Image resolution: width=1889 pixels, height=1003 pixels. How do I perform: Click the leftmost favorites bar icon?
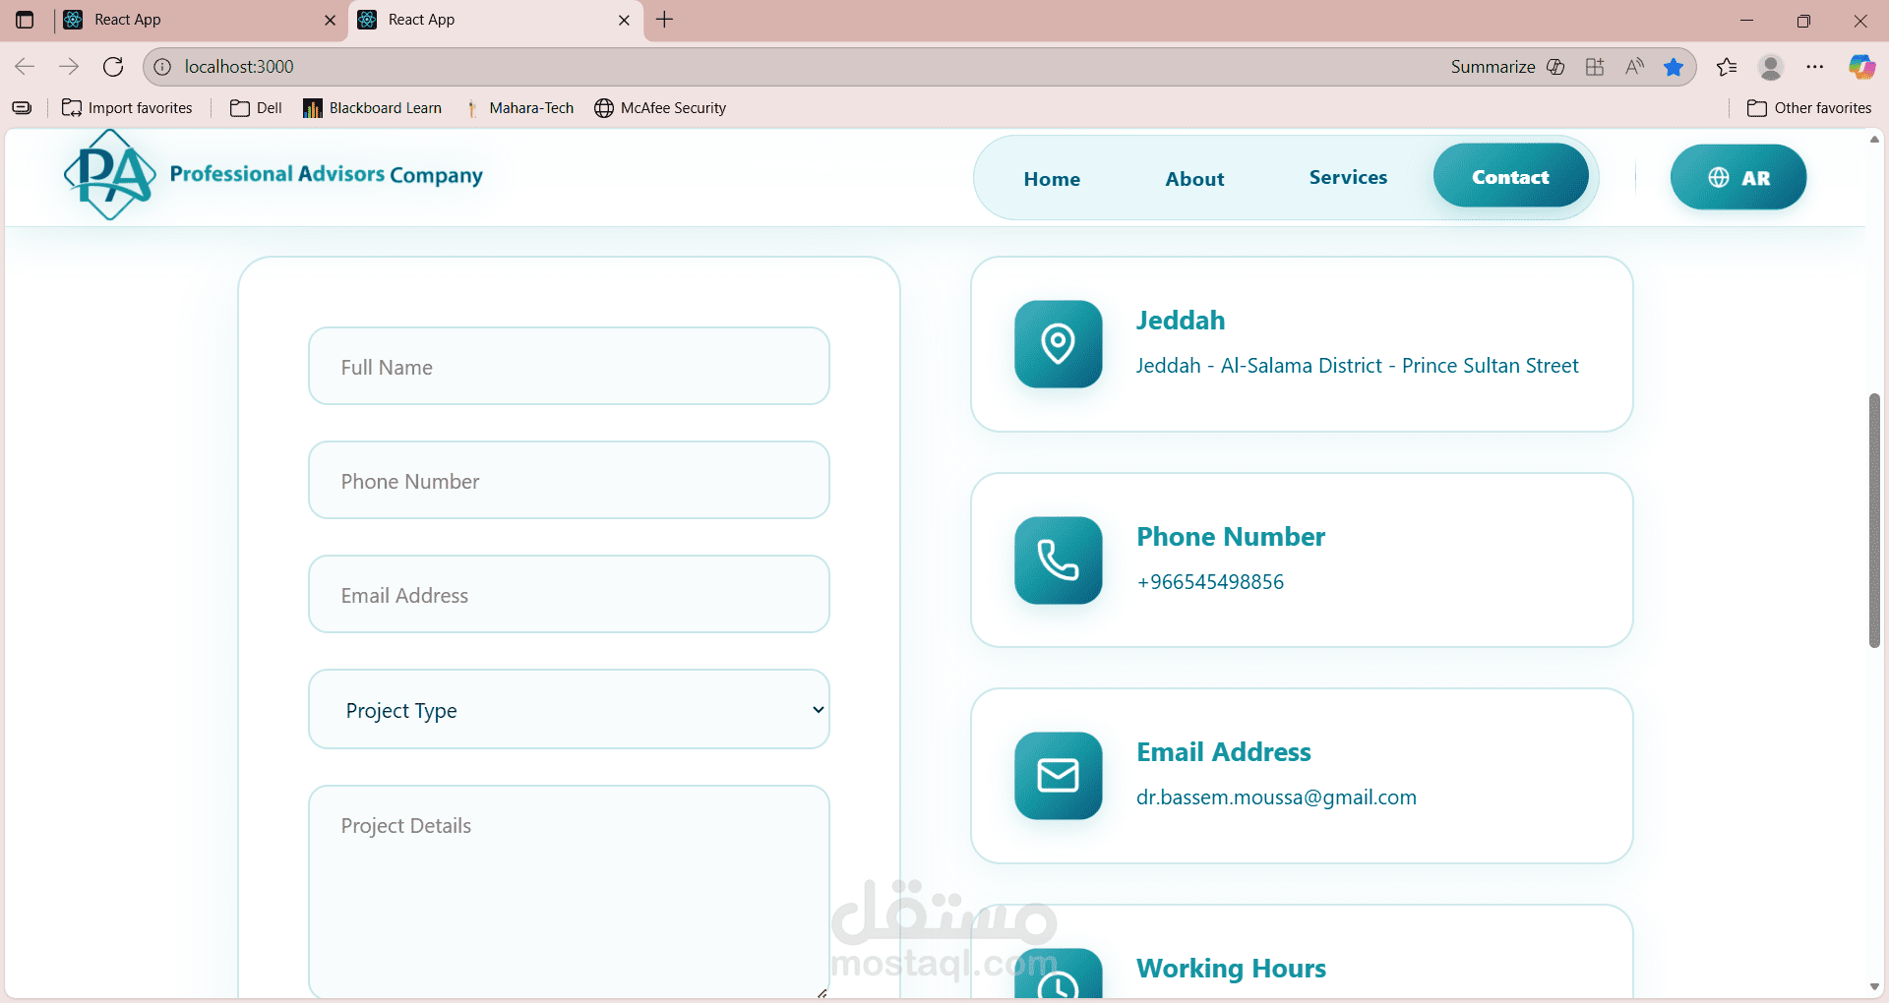22,108
